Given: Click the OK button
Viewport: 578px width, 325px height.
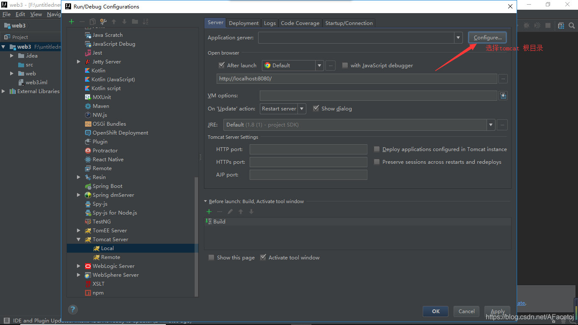Looking at the screenshot, I should pyautogui.click(x=436, y=311).
